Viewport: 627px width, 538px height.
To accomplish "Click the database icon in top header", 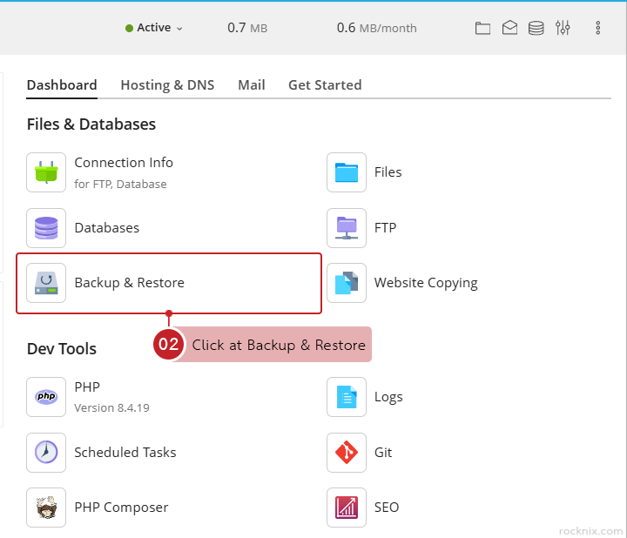I will (x=536, y=28).
